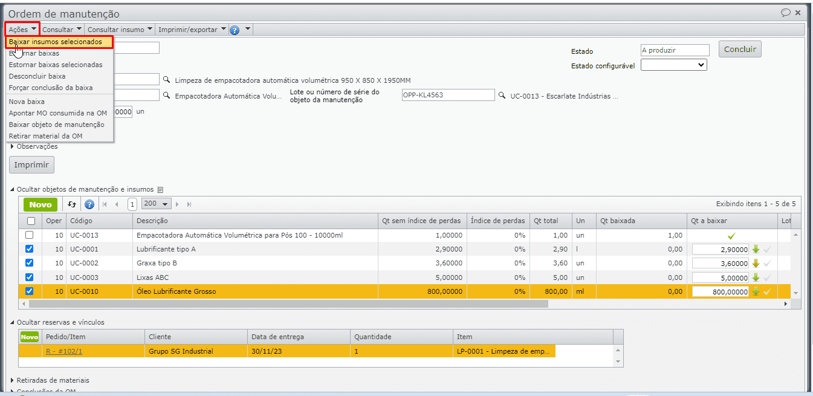Go to first page of insumos grid
Viewport: 813px width, 396px height.
105,204
